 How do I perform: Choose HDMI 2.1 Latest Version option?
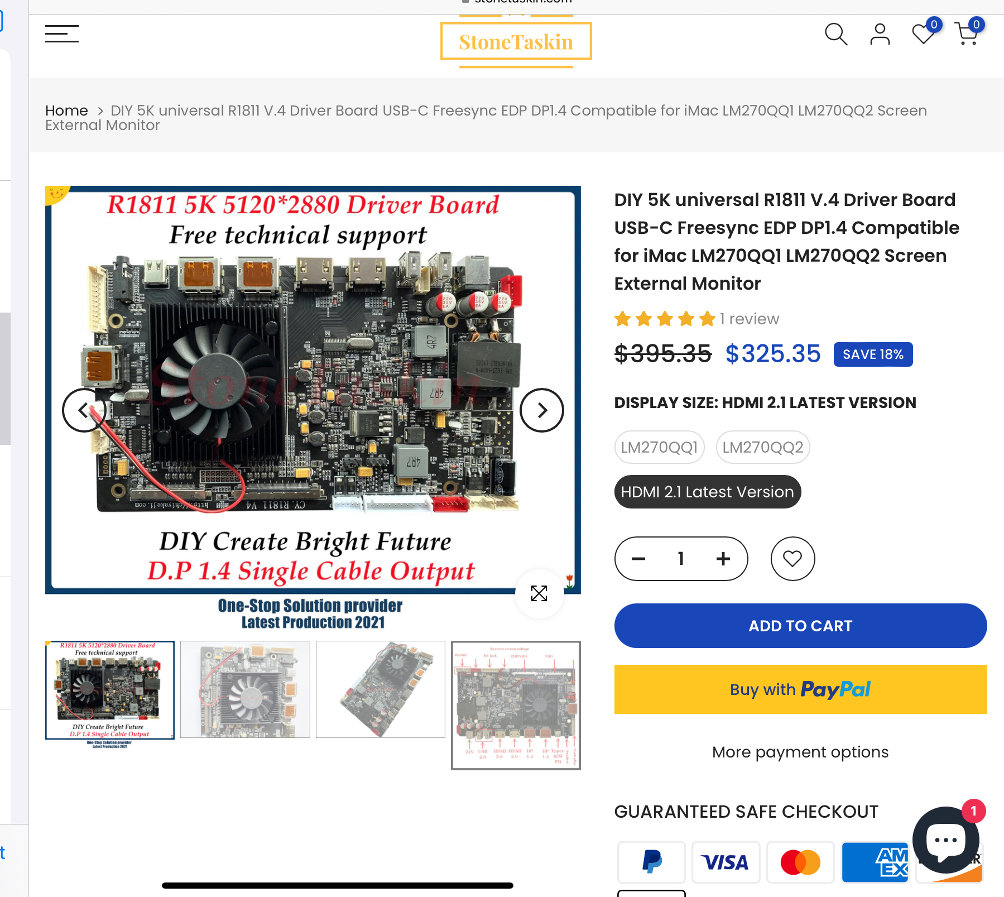pyautogui.click(x=708, y=492)
